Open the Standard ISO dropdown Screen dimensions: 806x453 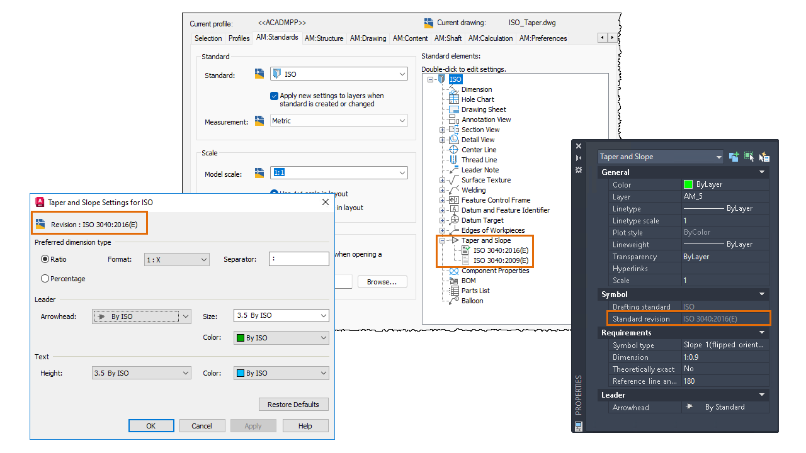pyautogui.click(x=339, y=74)
